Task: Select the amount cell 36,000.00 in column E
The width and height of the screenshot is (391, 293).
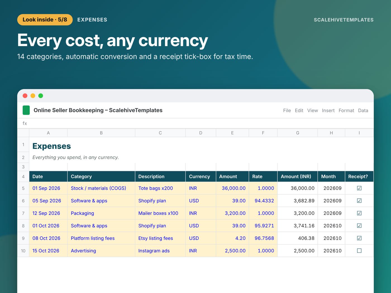Action: pos(232,188)
